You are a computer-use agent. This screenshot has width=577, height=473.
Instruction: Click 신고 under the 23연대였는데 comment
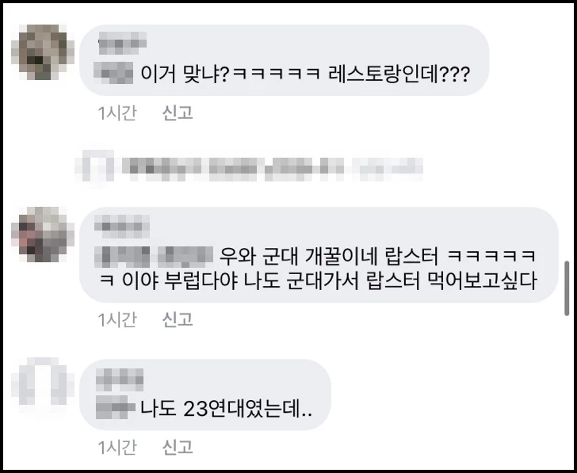178,448
